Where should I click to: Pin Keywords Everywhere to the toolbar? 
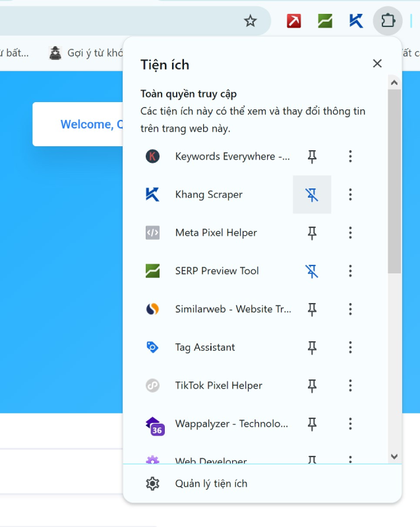(312, 156)
